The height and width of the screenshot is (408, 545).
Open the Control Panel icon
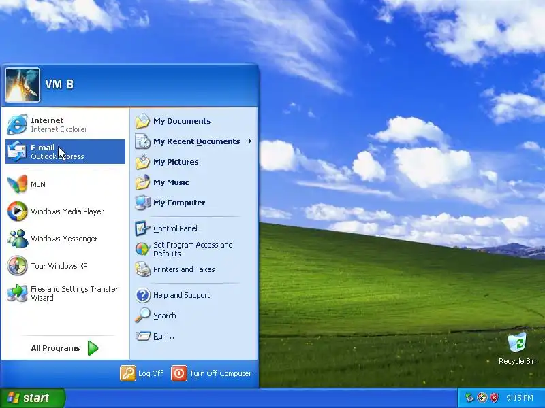(x=142, y=228)
